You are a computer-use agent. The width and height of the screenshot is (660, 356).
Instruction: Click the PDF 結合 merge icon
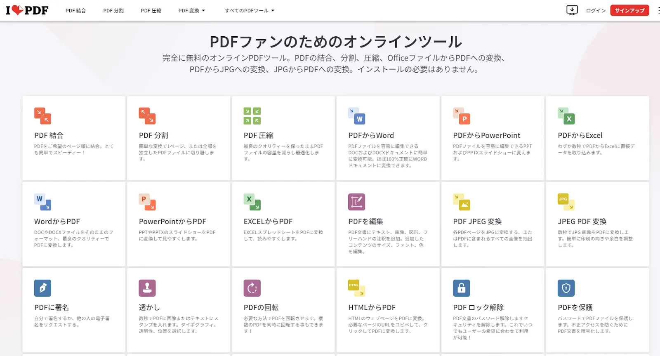(x=42, y=116)
